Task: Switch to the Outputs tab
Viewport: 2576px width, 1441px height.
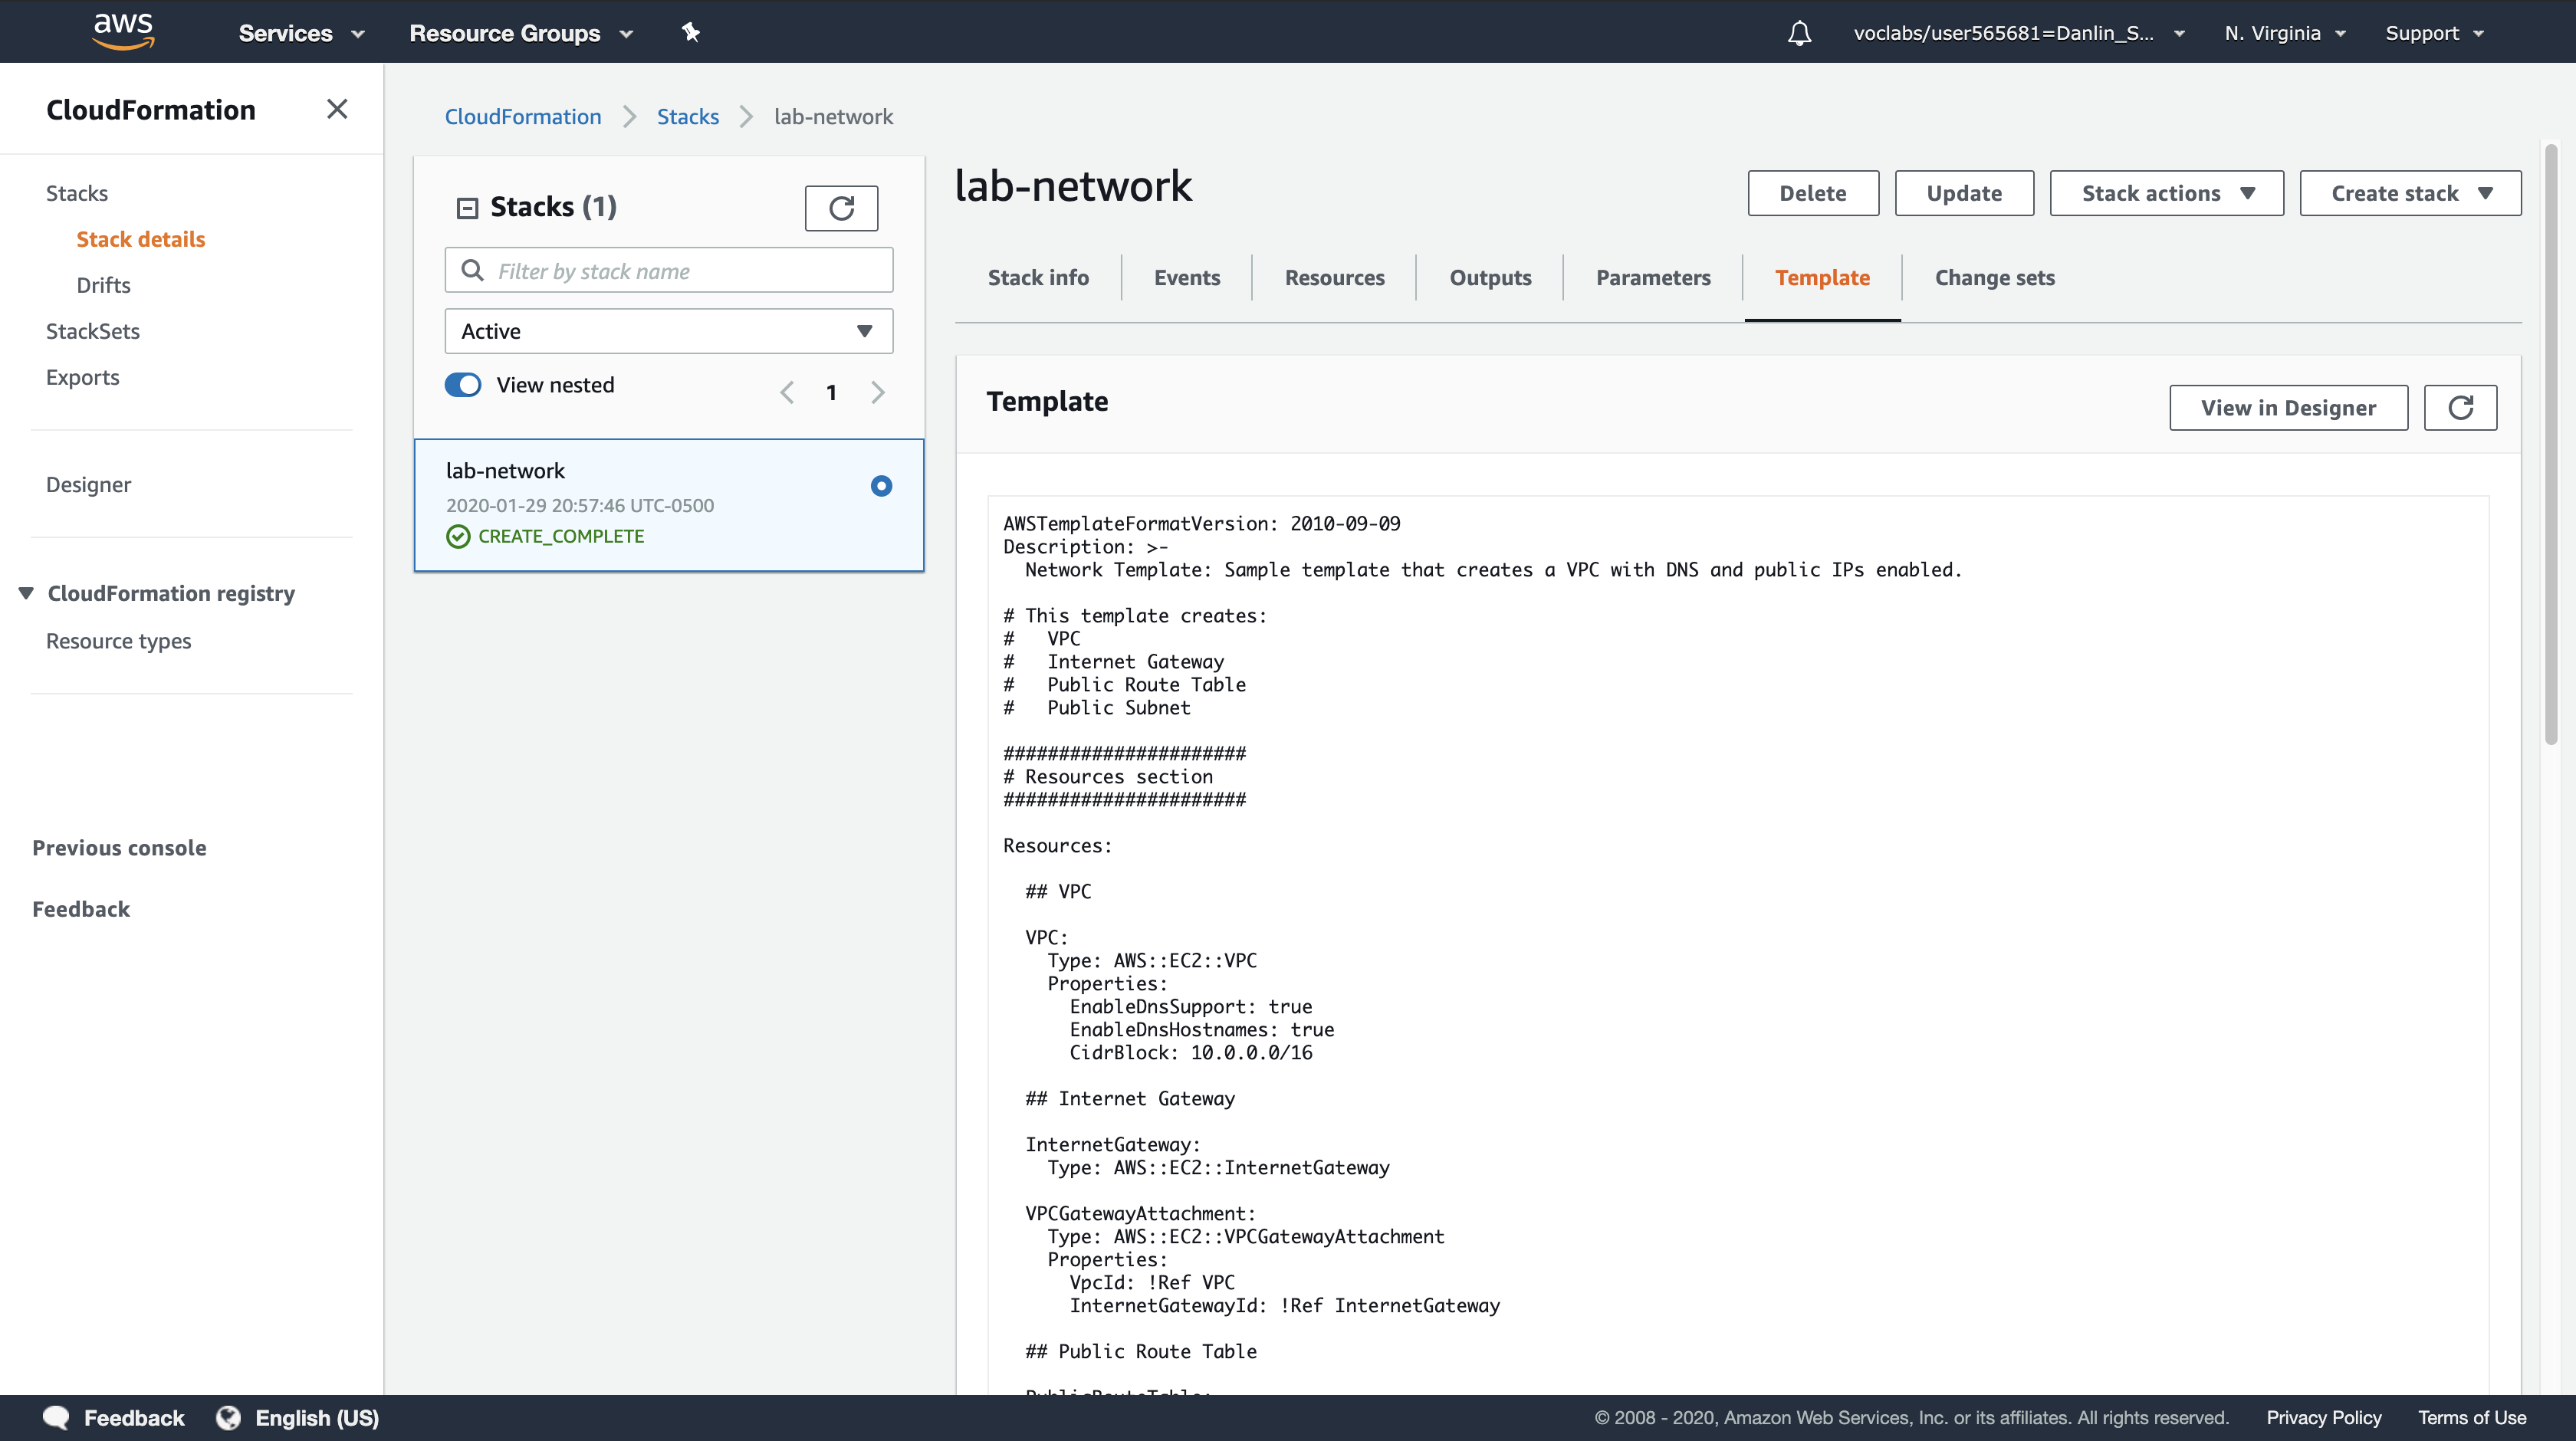Action: [1490, 278]
